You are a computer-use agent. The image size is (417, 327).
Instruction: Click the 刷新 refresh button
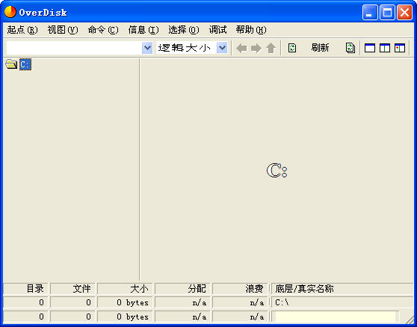point(320,48)
